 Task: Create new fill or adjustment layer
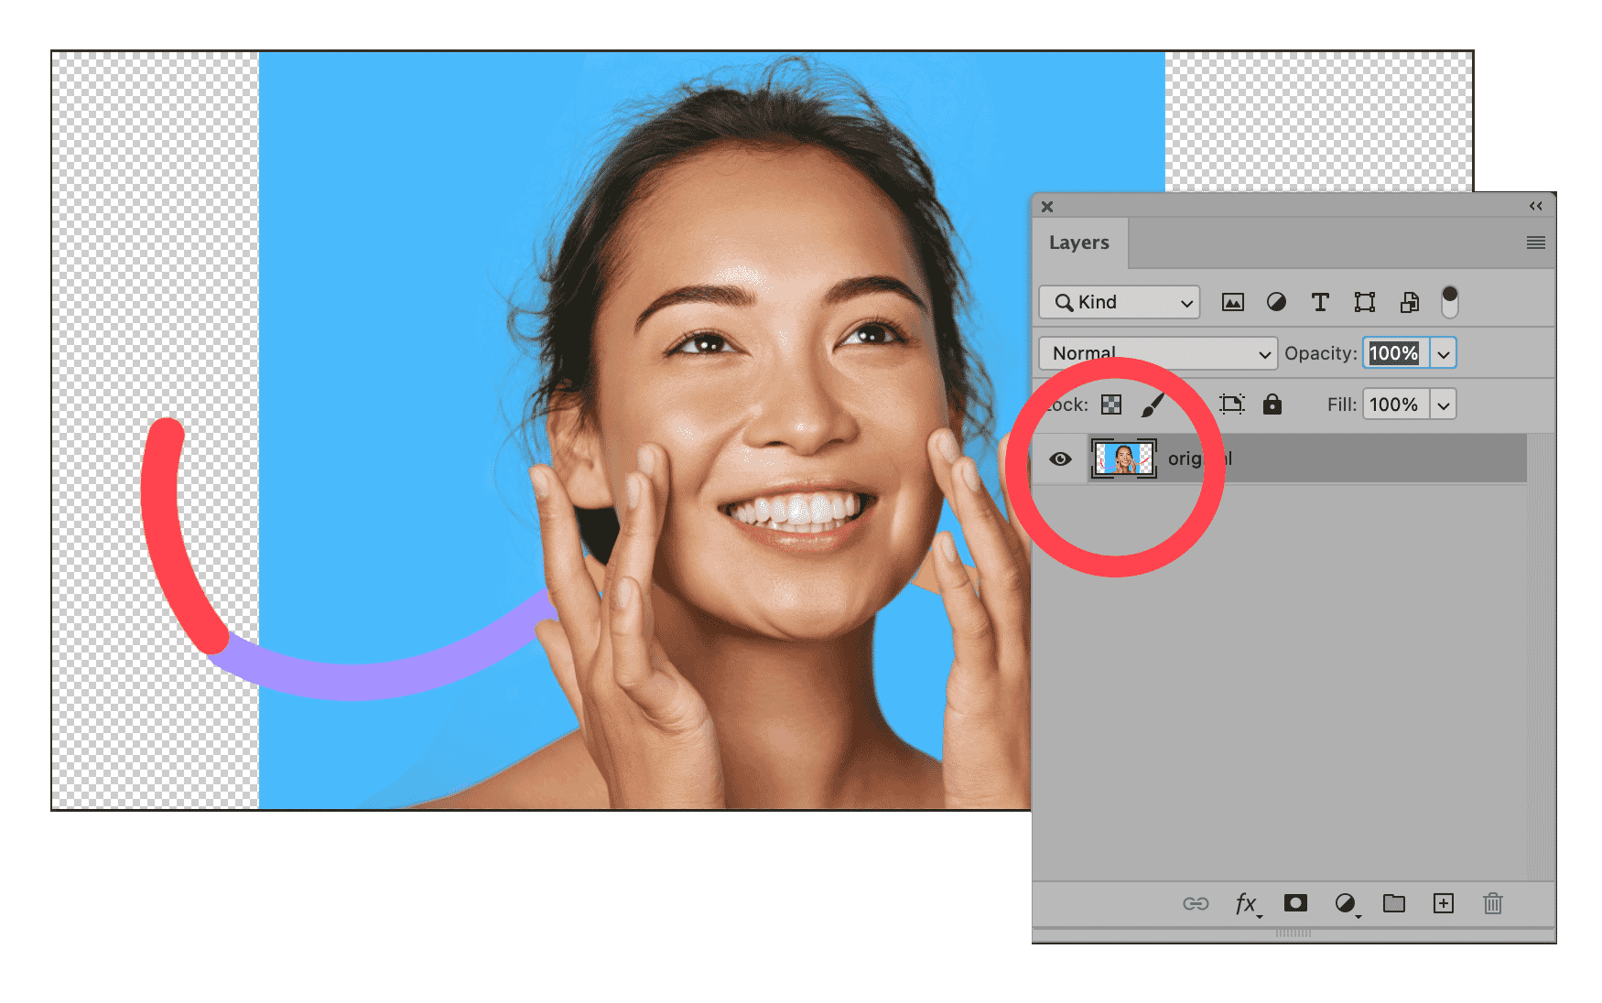click(1345, 904)
